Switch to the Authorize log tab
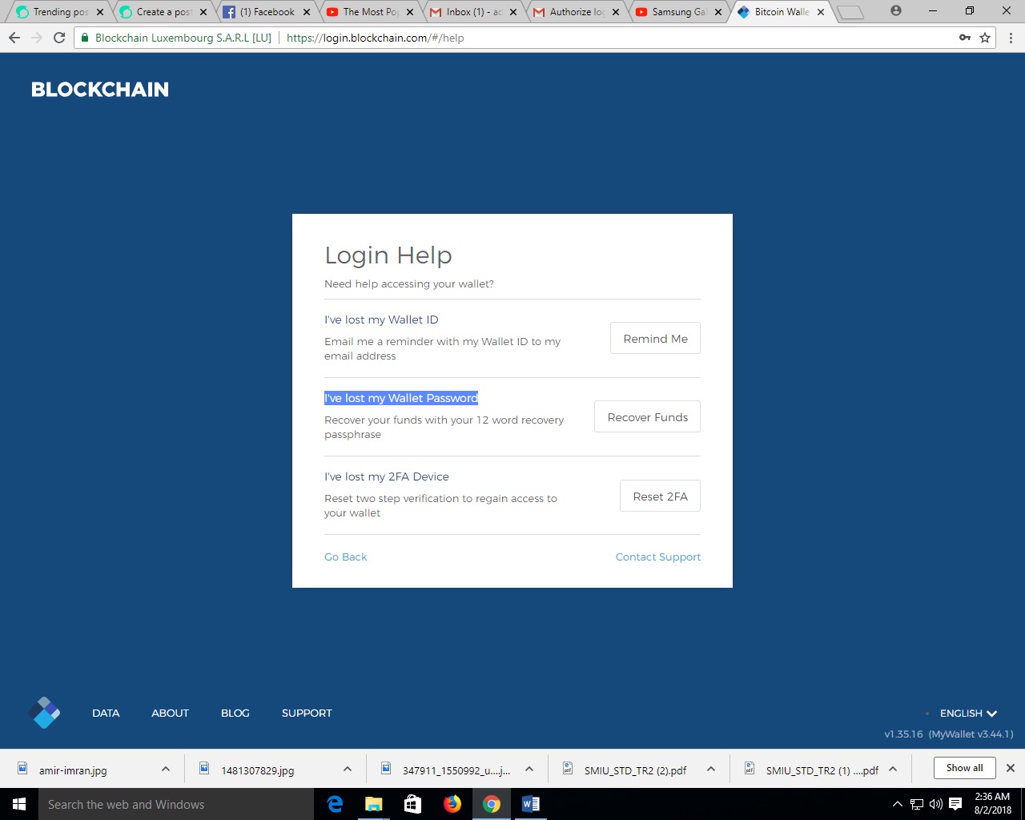The width and height of the screenshot is (1025, 820). point(576,12)
